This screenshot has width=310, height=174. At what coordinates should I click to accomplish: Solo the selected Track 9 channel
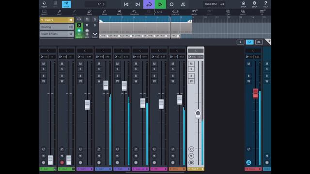point(191,69)
